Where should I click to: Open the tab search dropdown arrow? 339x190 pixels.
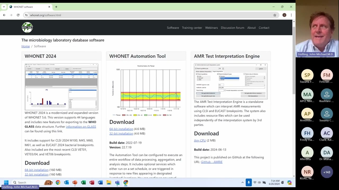4,7
